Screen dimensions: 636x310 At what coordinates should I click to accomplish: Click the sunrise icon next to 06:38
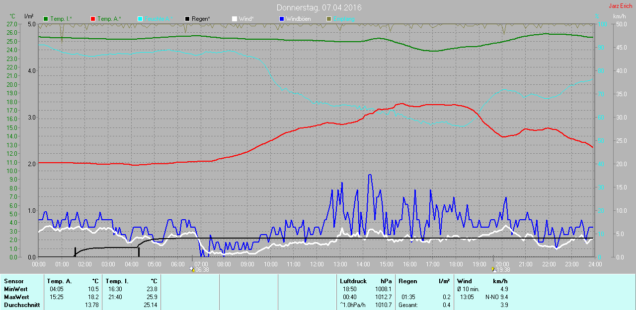pyautogui.click(x=192, y=269)
